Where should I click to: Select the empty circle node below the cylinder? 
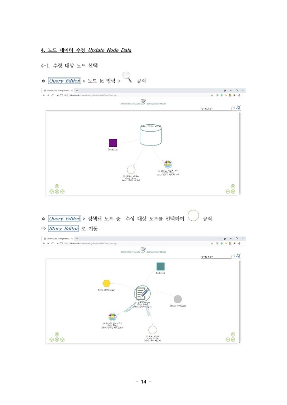point(131,170)
